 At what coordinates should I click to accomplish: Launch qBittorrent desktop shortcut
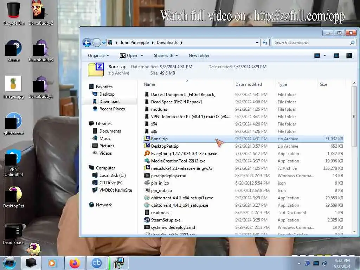pos(14,124)
